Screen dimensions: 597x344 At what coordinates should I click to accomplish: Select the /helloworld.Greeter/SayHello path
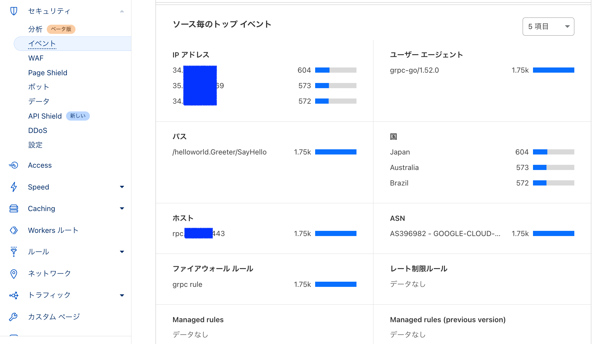(220, 152)
